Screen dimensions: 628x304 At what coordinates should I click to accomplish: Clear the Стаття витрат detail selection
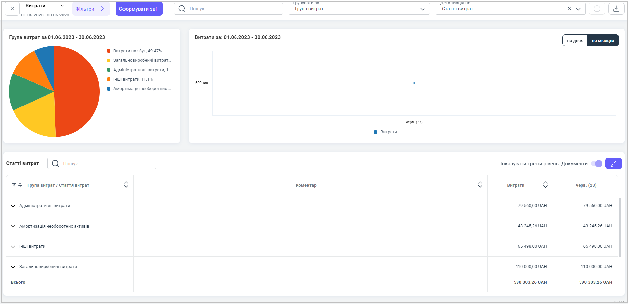(x=569, y=9)
